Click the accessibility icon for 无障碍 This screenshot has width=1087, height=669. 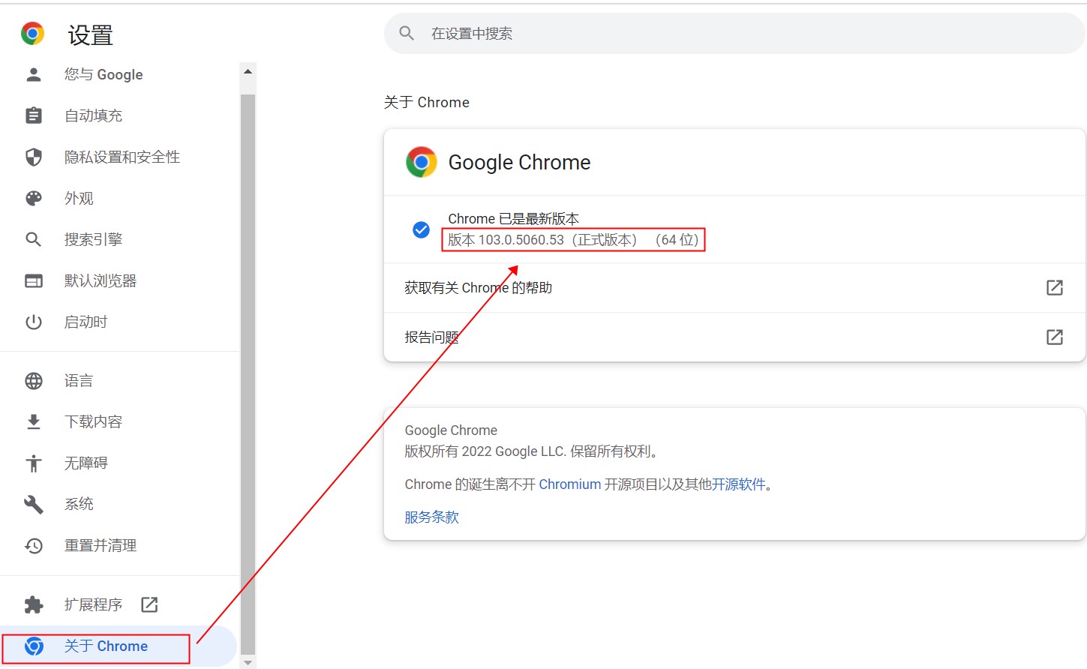34,463
